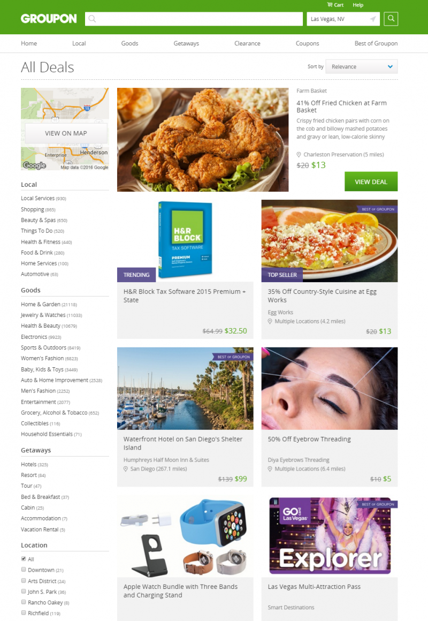Click the Las Vegas, NV location field
428x621 pixels.
pyautogui.click(x=343, y=19)
